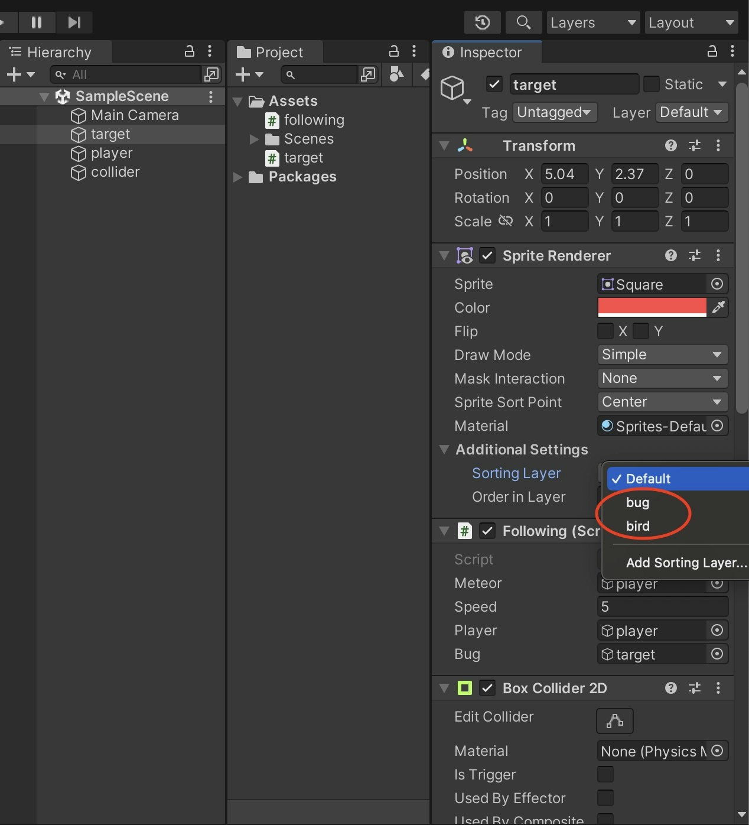Open the red Color swatch
This screenshot has height=825, width=749.
[652, 307]
